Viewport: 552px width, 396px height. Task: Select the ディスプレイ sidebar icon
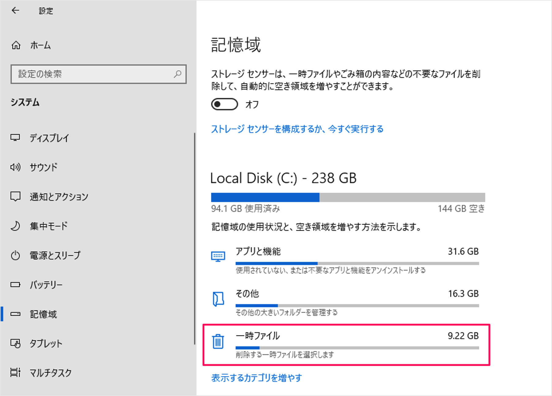pyautogui.click(x=16, y=138)
